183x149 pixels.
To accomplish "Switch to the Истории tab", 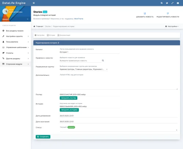I will click(51, 35).
